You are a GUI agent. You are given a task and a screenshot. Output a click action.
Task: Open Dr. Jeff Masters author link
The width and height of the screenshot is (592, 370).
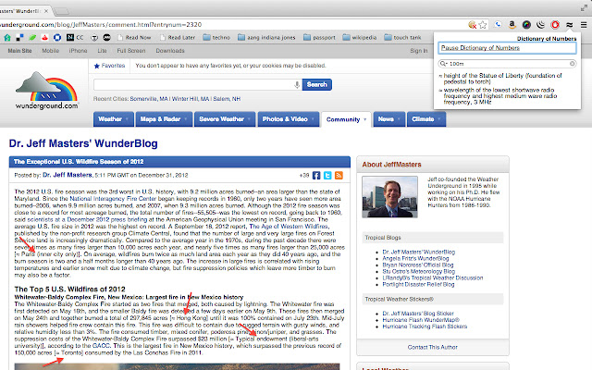point(68,175)
